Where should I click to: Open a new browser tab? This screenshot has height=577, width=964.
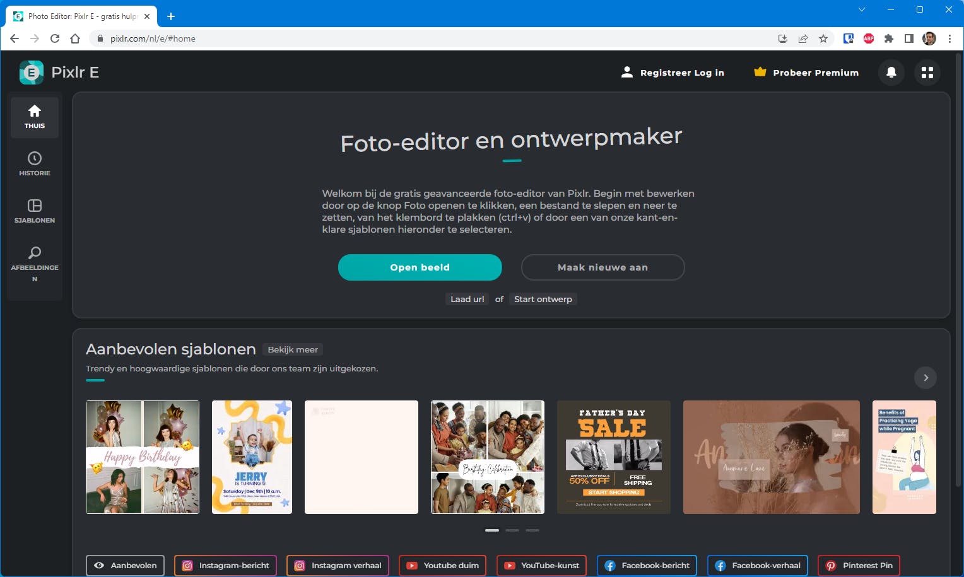point(171,16)
